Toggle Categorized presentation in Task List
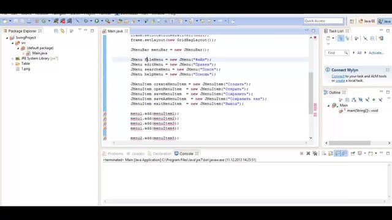 341,38
